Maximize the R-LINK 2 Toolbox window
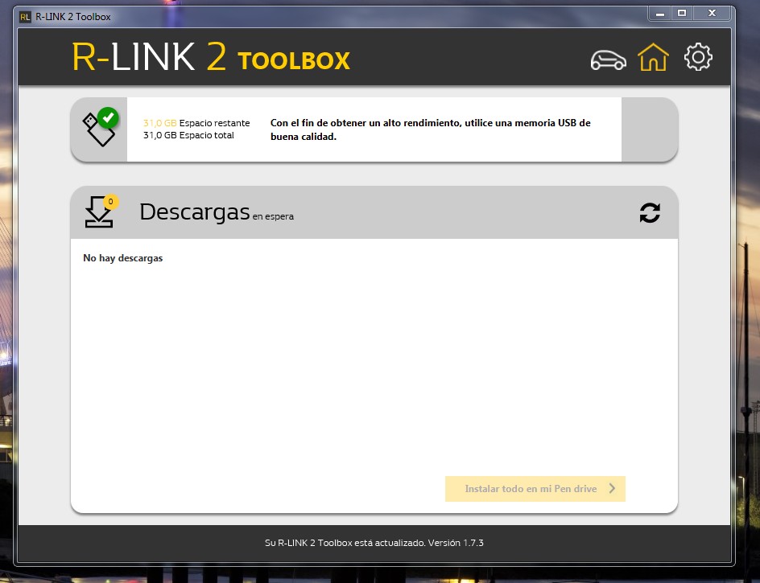The image size is (760, 583). tap(682, 14)
